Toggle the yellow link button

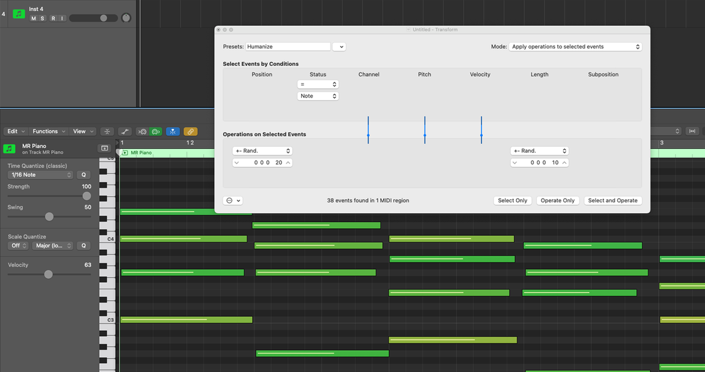coord(190,132)
